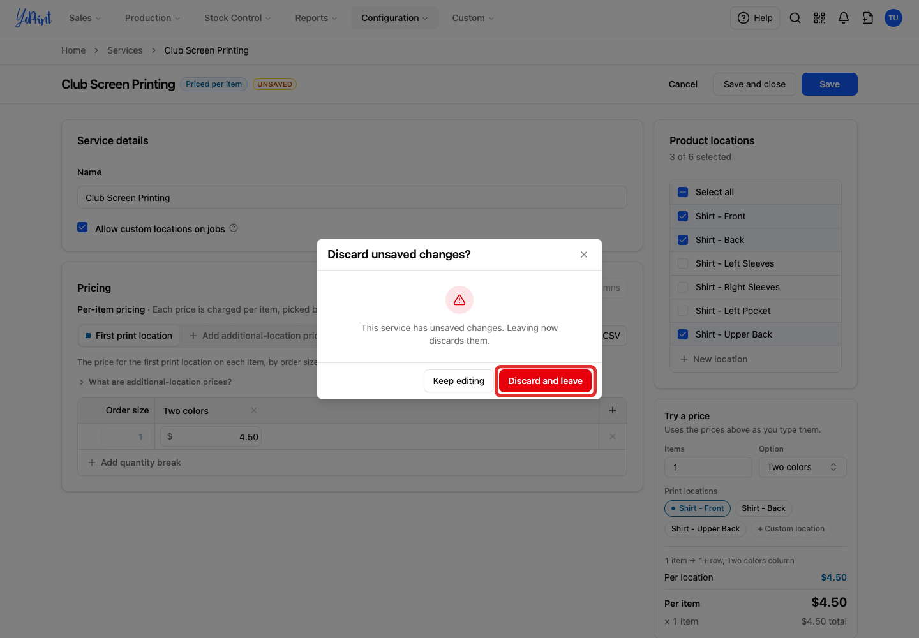Click the Help button
This screenshot has width=919, height=638.
click(755, 18)
